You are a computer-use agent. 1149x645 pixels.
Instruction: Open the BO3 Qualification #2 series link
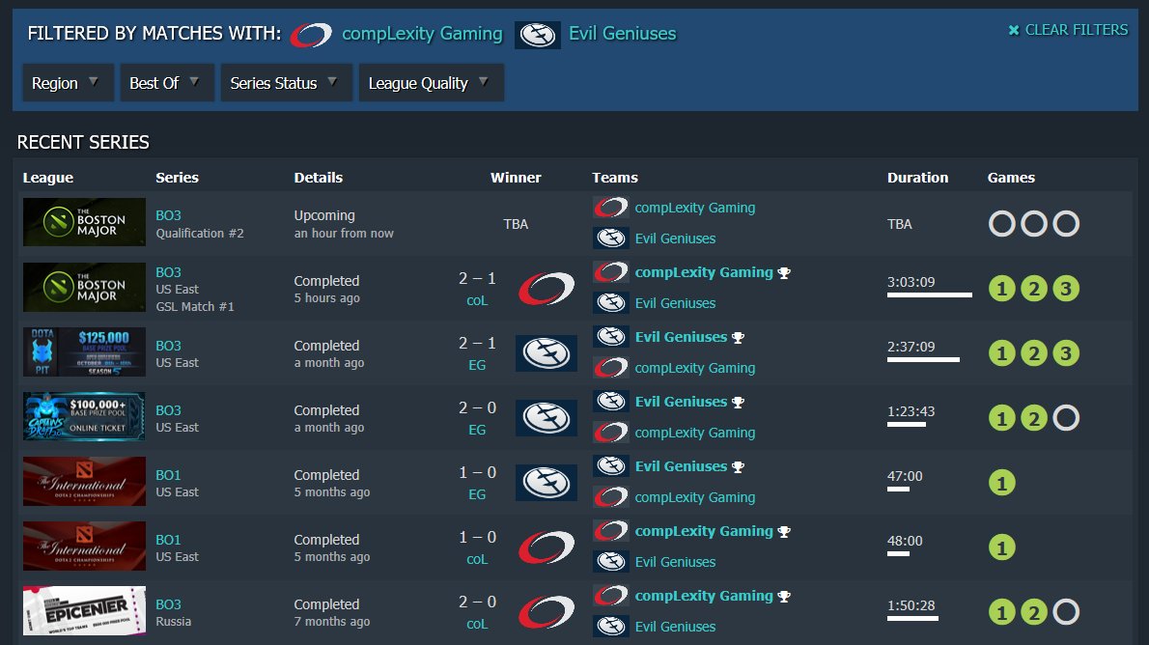(x=168, y=215)
